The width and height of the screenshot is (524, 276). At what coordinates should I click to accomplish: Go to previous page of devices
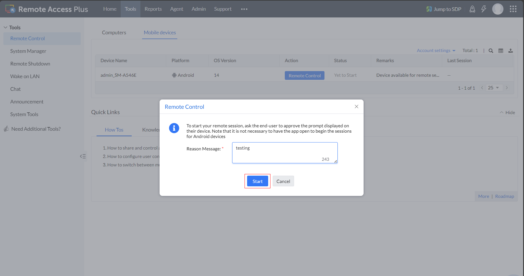click(x=482, y=88)
